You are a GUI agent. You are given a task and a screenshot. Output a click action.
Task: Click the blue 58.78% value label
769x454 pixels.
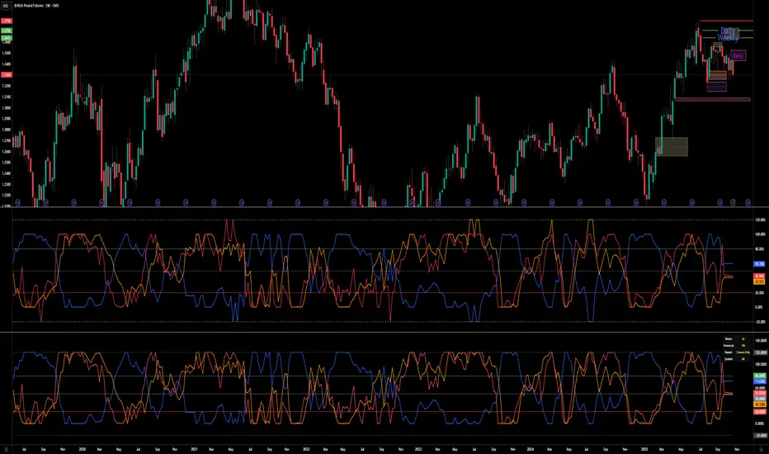(x=759, y=264)
